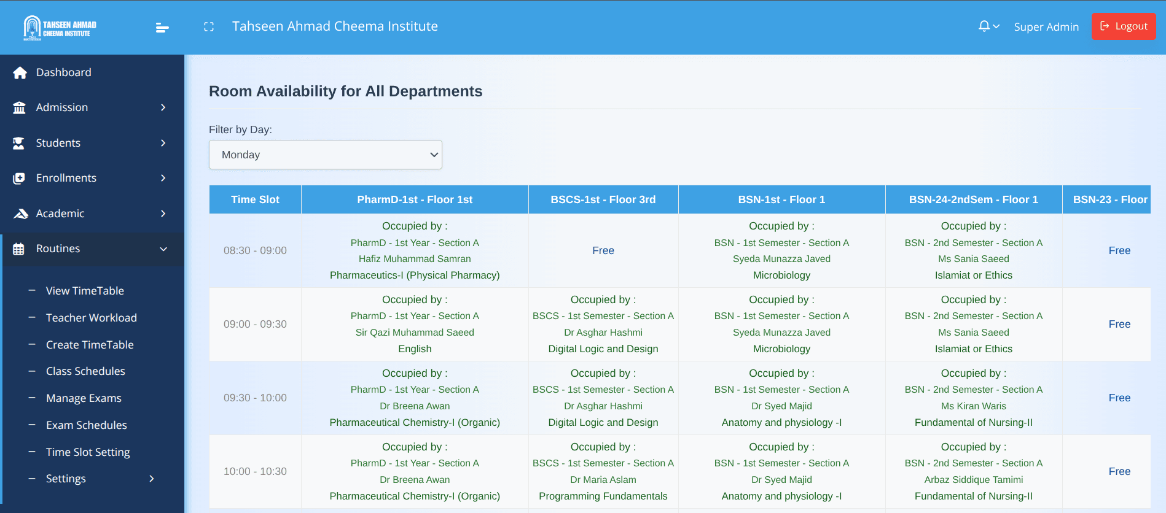1166x513 pixels.
Task: Open Settings submenu item
Action: 66,479
